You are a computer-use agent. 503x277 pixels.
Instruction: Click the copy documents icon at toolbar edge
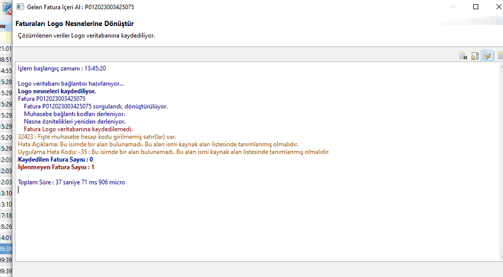[x=500, y=56]
